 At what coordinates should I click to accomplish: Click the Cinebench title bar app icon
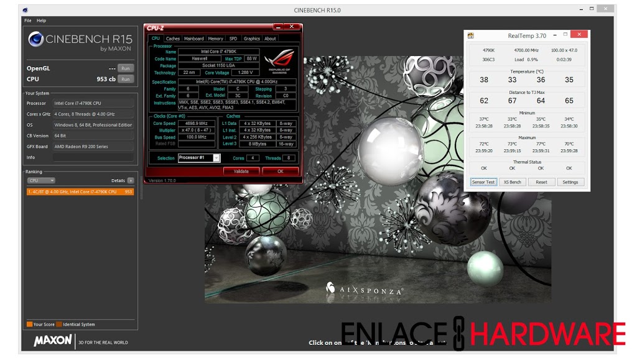tap(25, 10)
